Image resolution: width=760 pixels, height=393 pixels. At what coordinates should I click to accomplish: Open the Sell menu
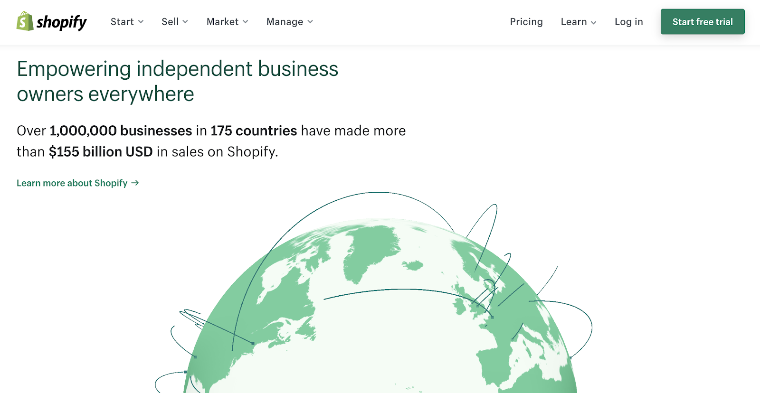(175, 22)
